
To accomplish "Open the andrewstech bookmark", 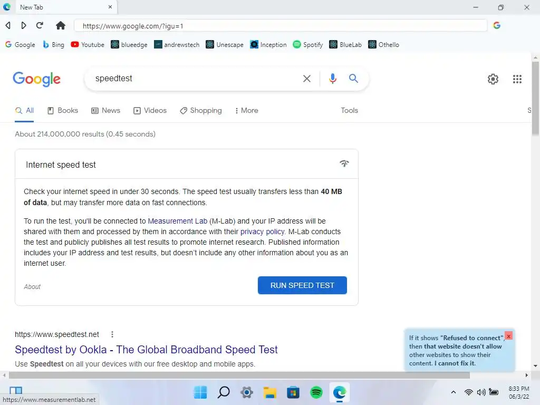I will (x=177, y=45).
